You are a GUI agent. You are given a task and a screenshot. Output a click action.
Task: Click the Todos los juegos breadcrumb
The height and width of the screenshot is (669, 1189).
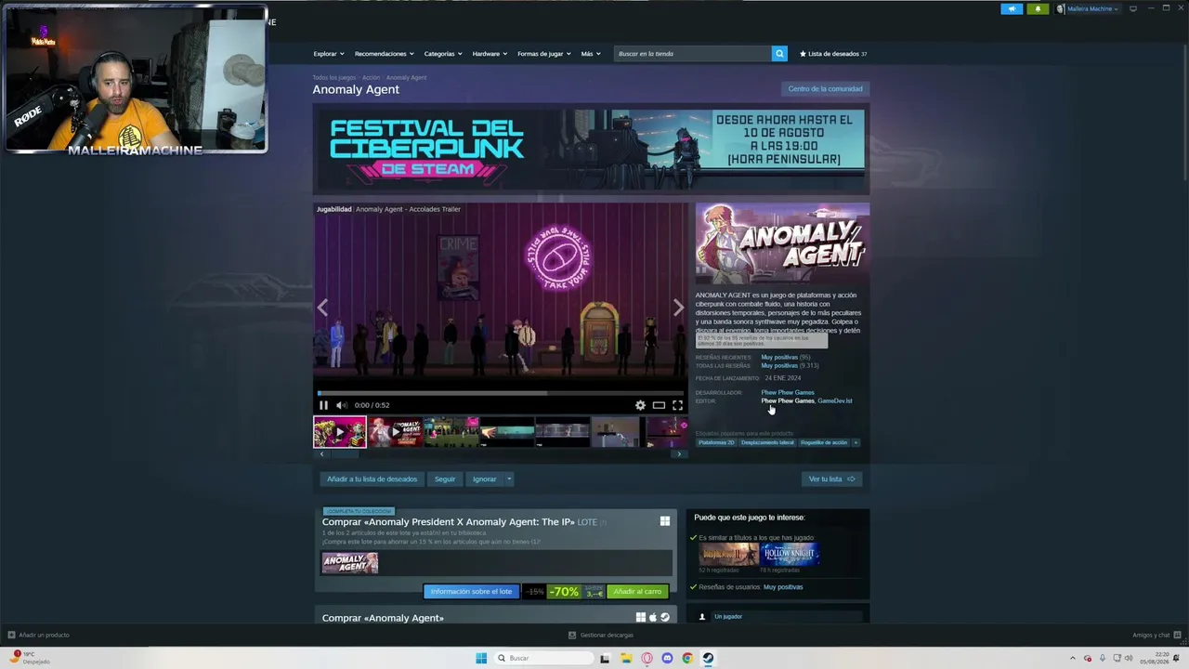point(333,78)
